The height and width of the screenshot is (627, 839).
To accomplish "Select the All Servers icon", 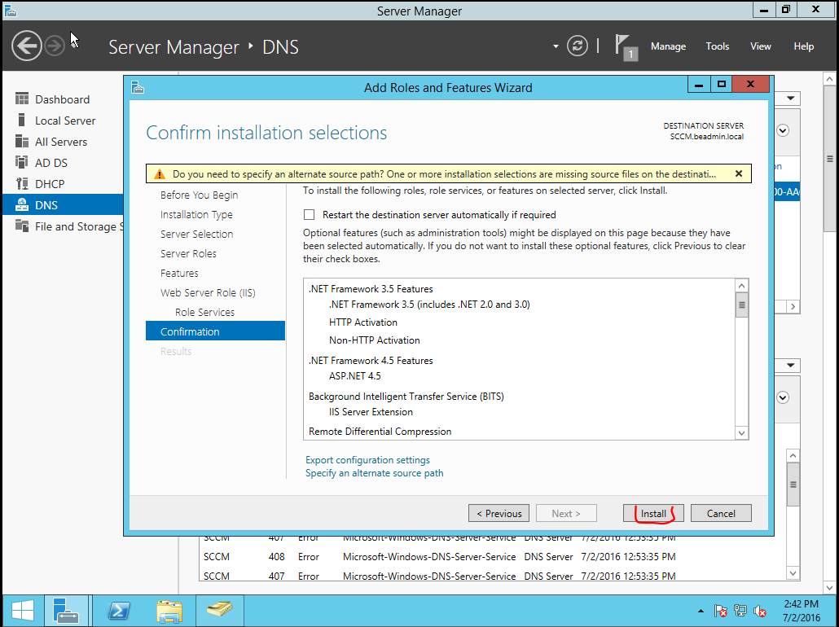I will tap(22, 141).
